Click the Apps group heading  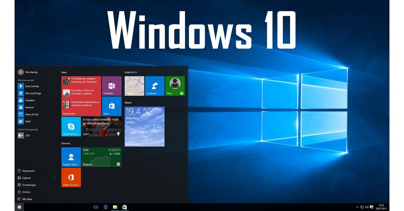point(64,72)
